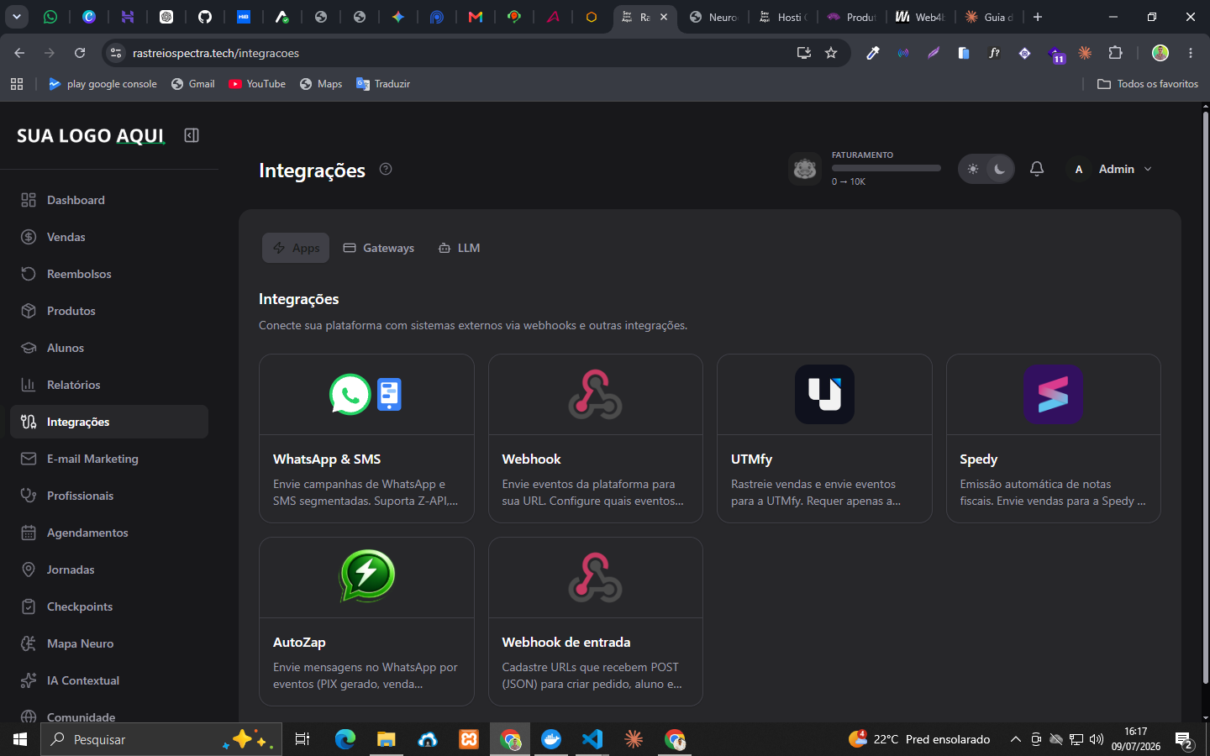Click the faturamento badge avatar icon
This screenshot has width=1210, height=756.
click(x=805, y=169)
